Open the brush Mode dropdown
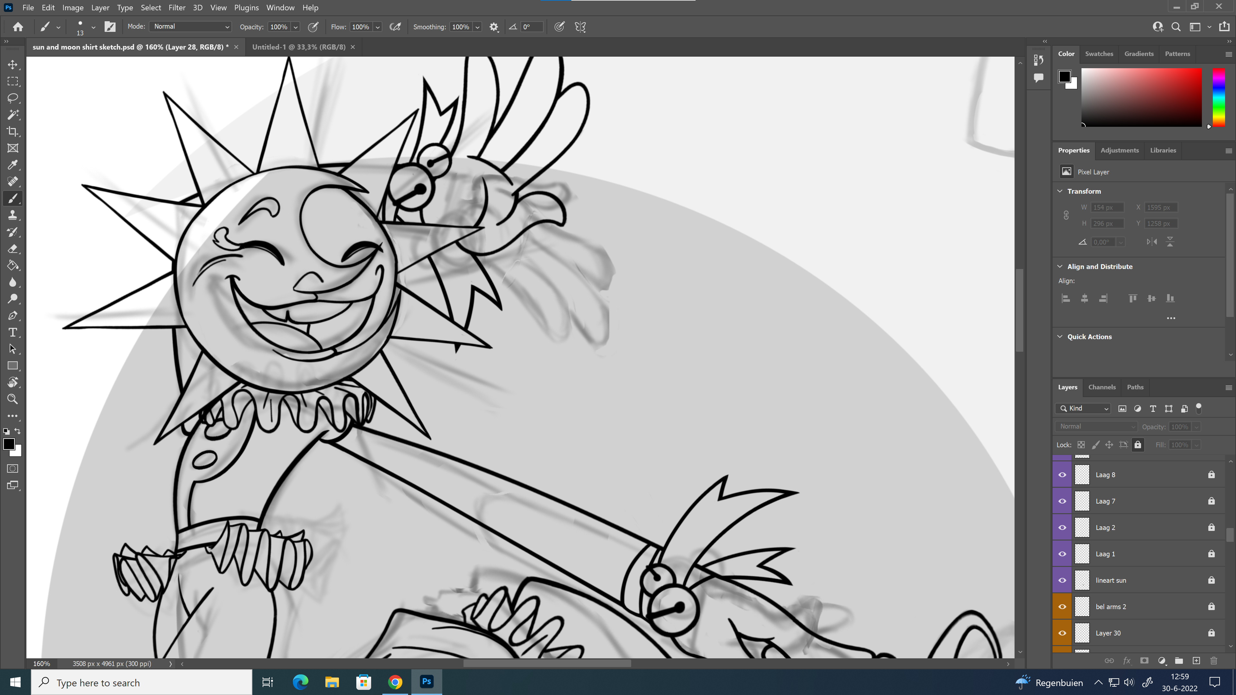 (191, 27)
